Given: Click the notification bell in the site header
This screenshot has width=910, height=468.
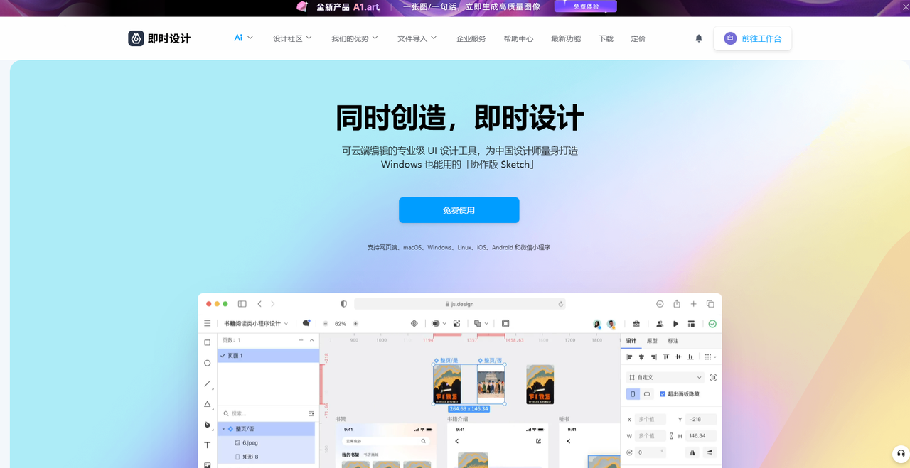Looking at the screenshot, I should tap(698, 38).
